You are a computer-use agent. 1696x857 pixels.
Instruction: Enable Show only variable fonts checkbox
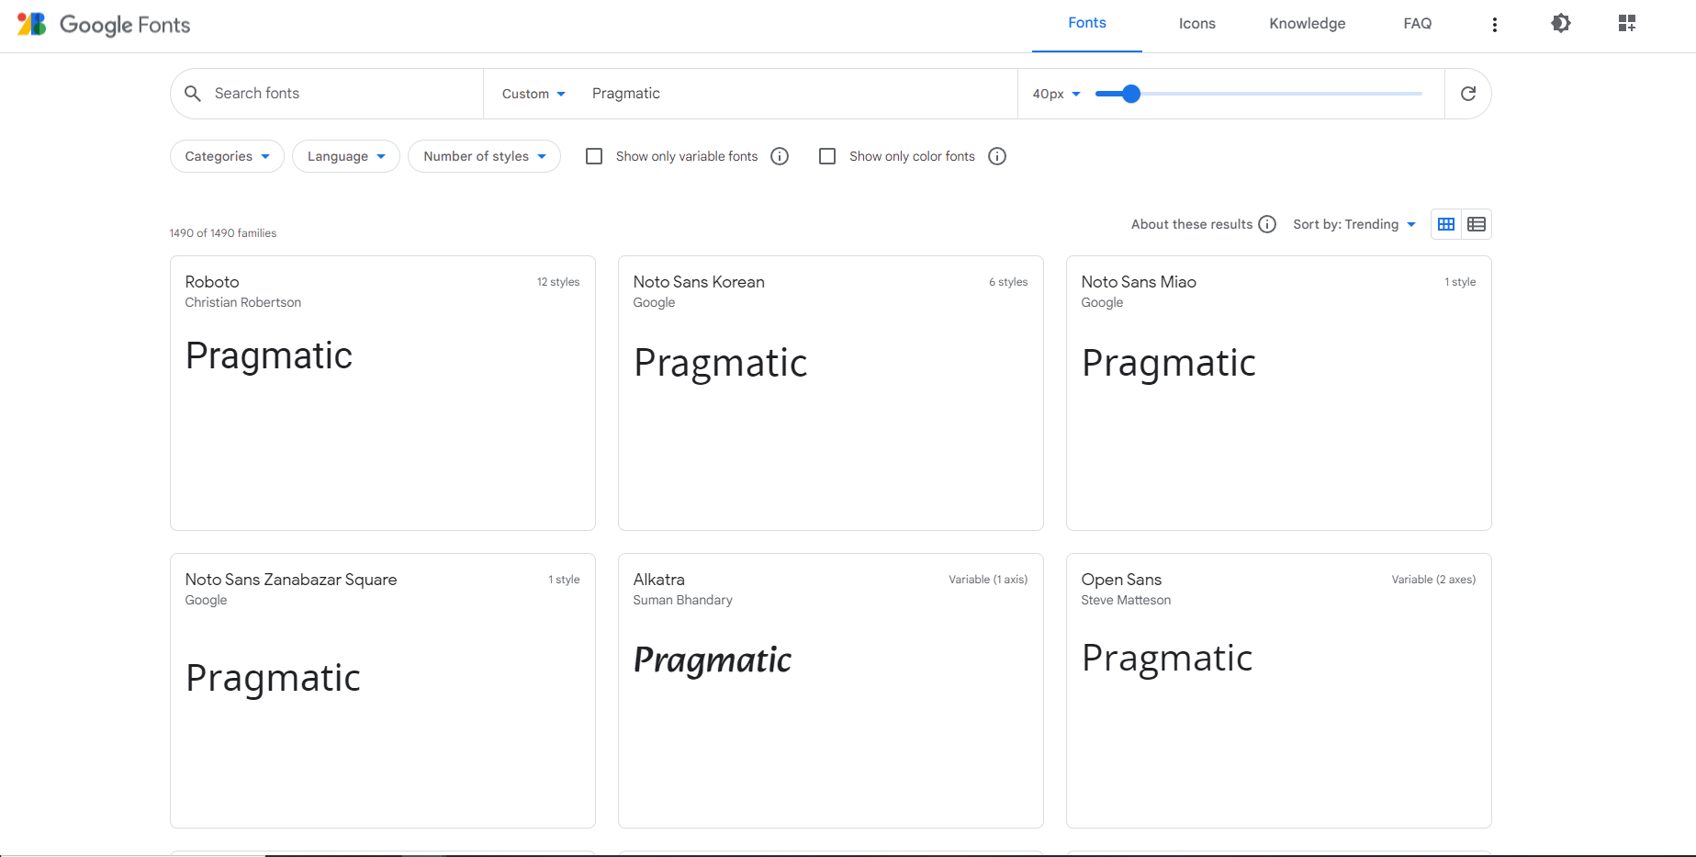(594, 156)
